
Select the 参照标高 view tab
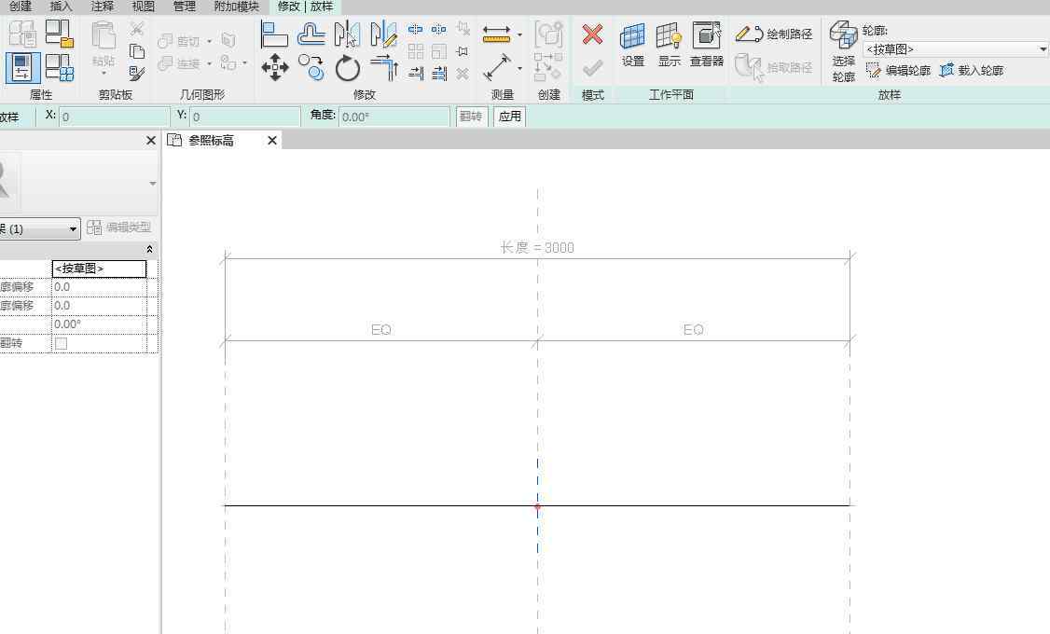tap(211, 141)
